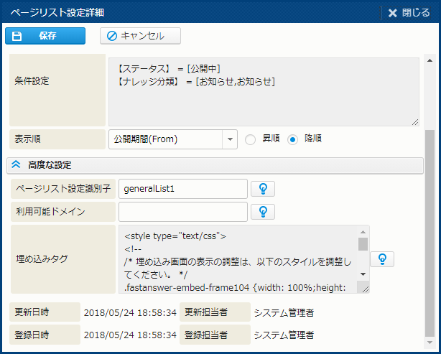Click the empty 利用可能ドメイン input field
This screenshot has height=354, width=441.
pos(182,212)
